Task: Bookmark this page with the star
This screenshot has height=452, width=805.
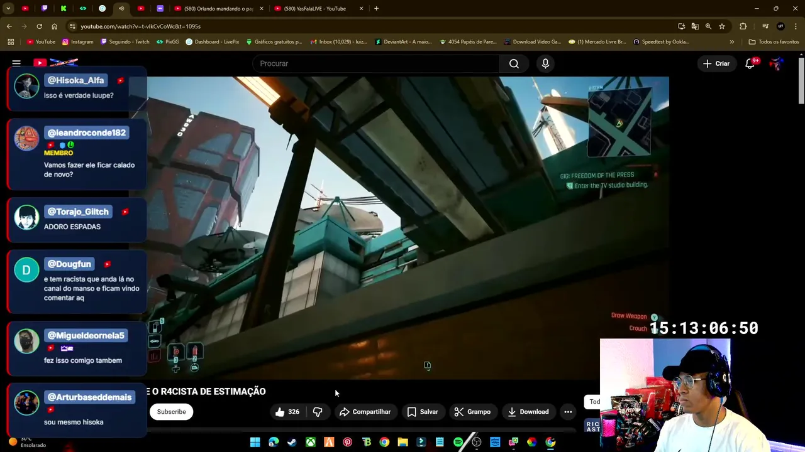Action: 722,26
